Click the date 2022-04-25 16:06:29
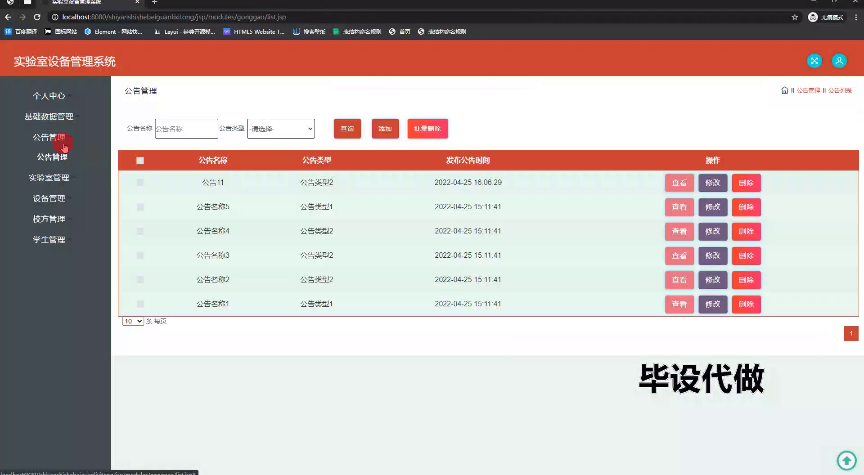 (468, 182)
